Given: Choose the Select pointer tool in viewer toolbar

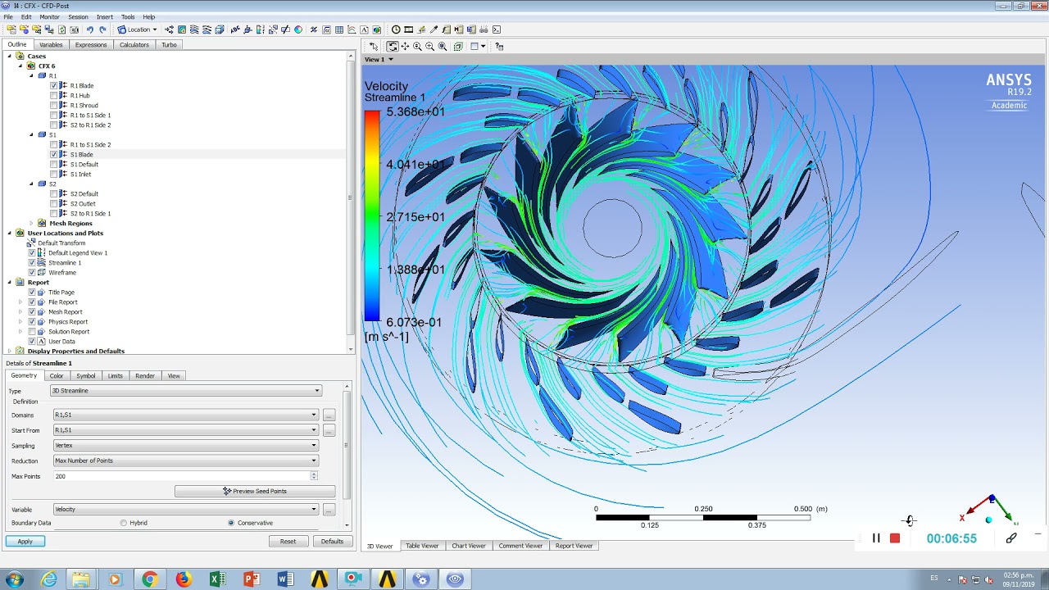Looking at the screenshot, I should (x=374, y=46).
